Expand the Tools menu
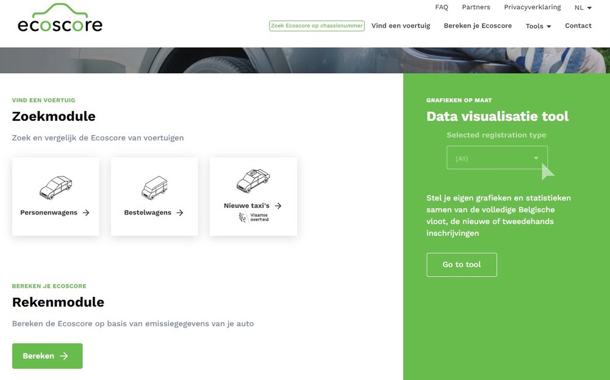 coord(537,26)
